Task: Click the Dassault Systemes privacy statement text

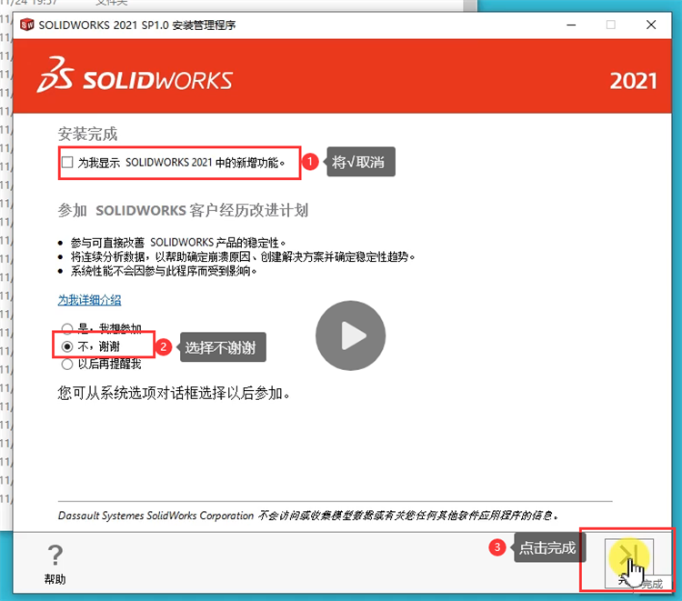Action: click(308, 516)
